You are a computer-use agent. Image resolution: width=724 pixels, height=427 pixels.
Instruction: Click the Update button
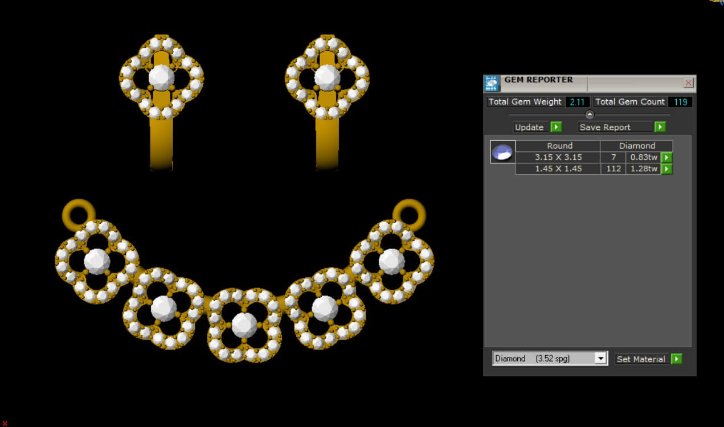(x=531, y=127)
